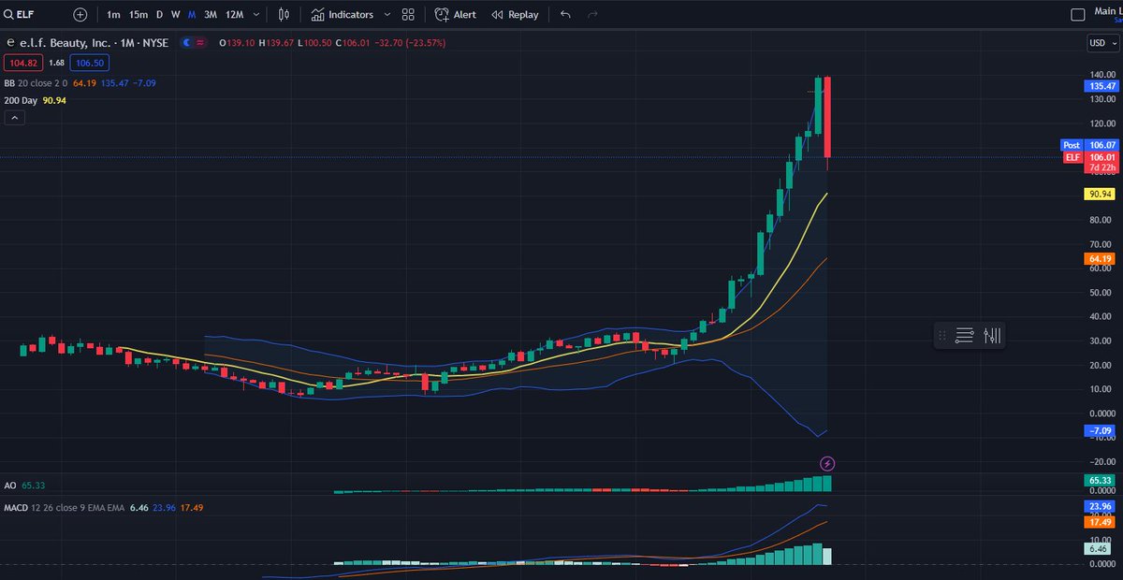Switch to the D daily timeframe
The height and width of the screenshot is (580, 1123).
click(159, 14)
